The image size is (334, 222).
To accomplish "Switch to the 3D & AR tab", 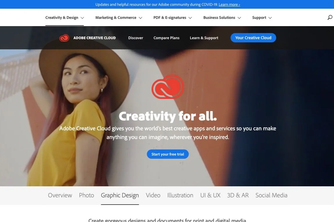I will click(x=238, y=195).
